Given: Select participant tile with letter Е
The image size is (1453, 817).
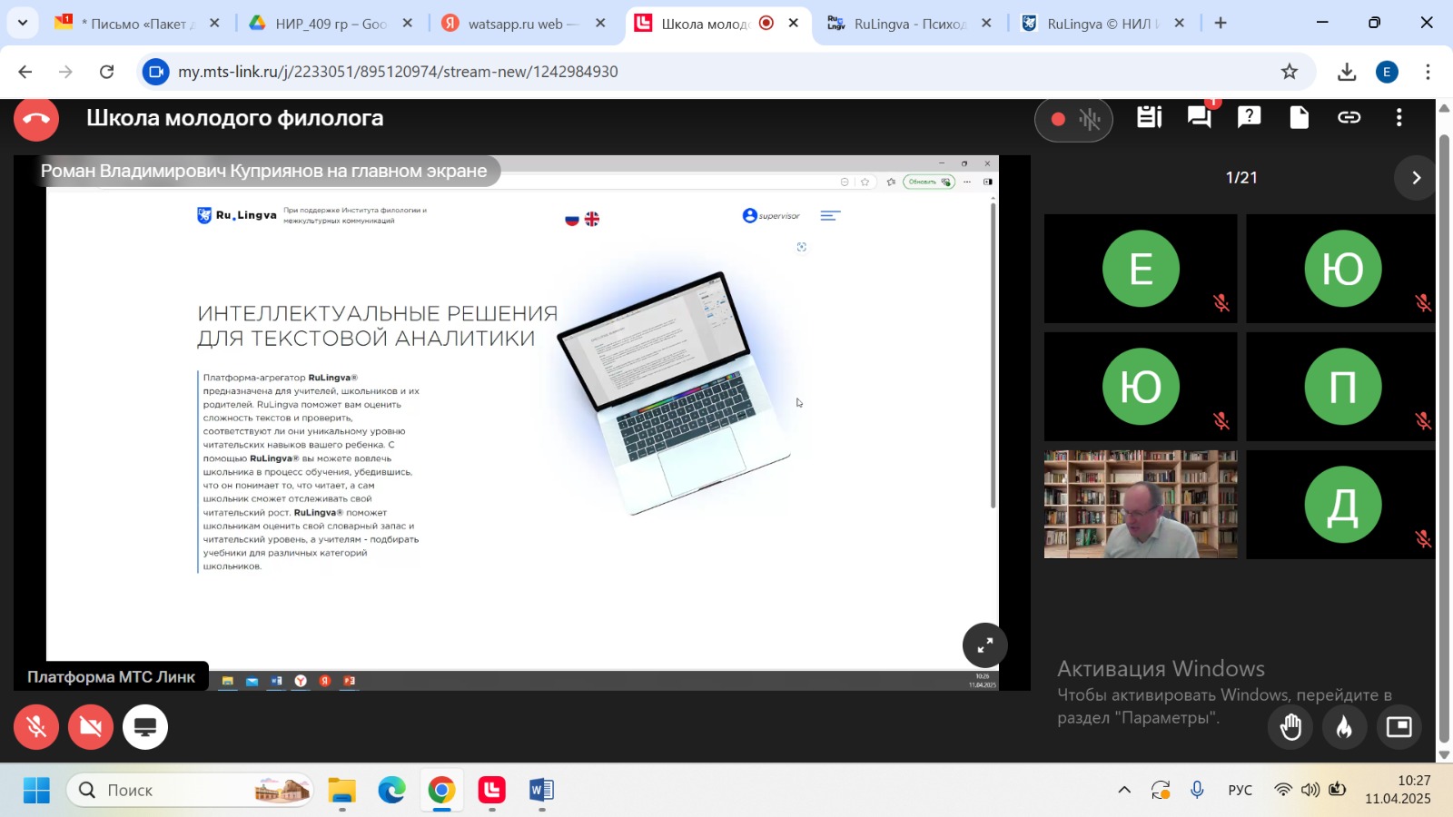Looking at the screenshot, I should point(1141,269).
